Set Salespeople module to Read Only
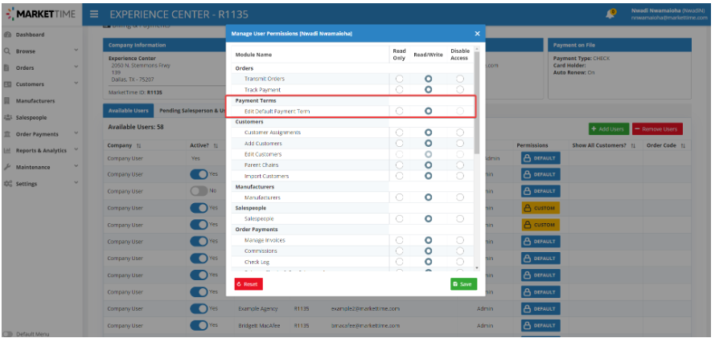The width and height of the screenshot is (715, 338). 400,219
